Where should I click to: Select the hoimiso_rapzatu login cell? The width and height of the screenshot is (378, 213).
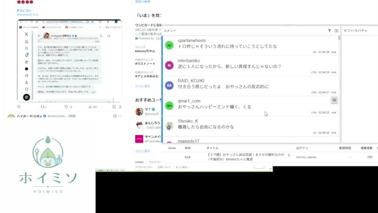(x=306, y=157)
